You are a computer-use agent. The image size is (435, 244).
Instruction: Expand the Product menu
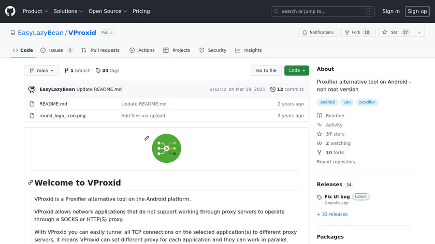[35, 11]
